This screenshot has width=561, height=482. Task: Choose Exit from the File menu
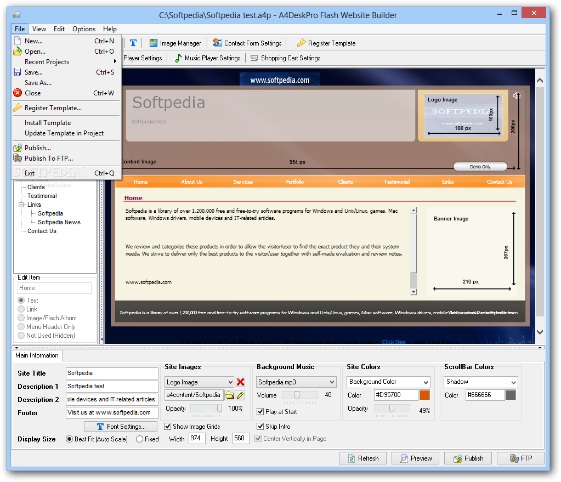[66, 173]
